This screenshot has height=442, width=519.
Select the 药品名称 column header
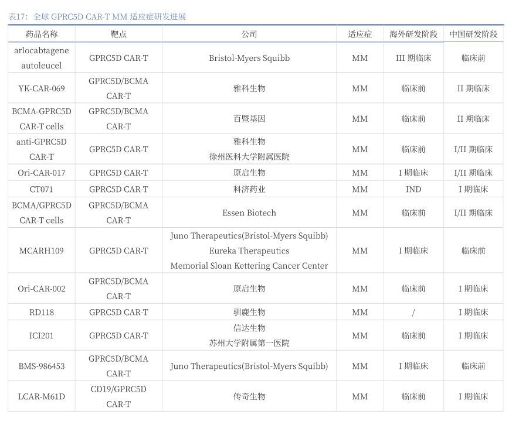coord(42,34)
